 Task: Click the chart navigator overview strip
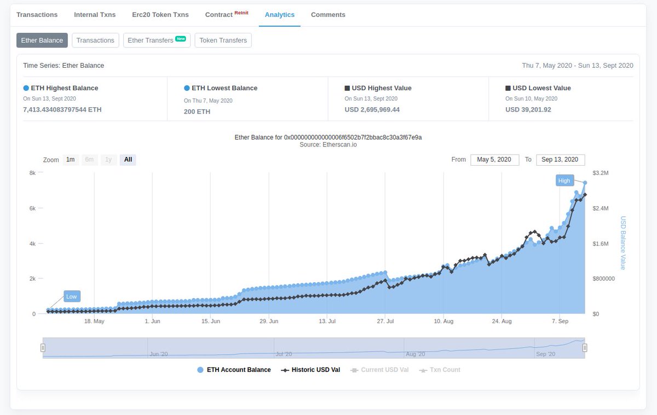(x=314, y=348)
